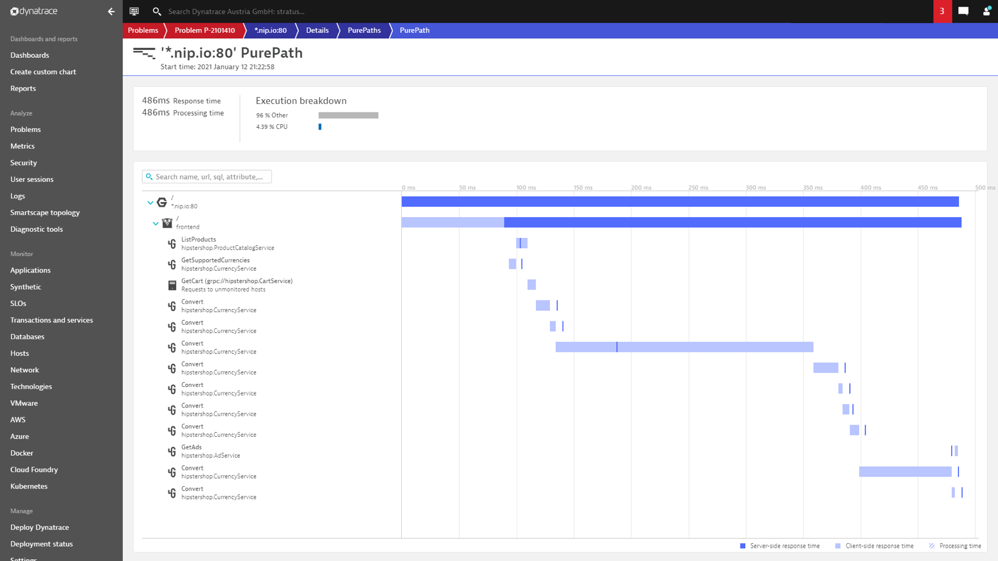Image resolution: width=998 pixels, height=561 pixels.
Task: Click the Processing time legend swatch
Action: tap(932, 546)
